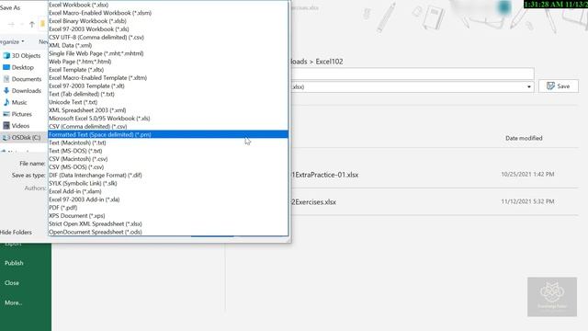Click the up-folder arrow in dialog
Screen dimensions: 588x331
click(32, 25)
